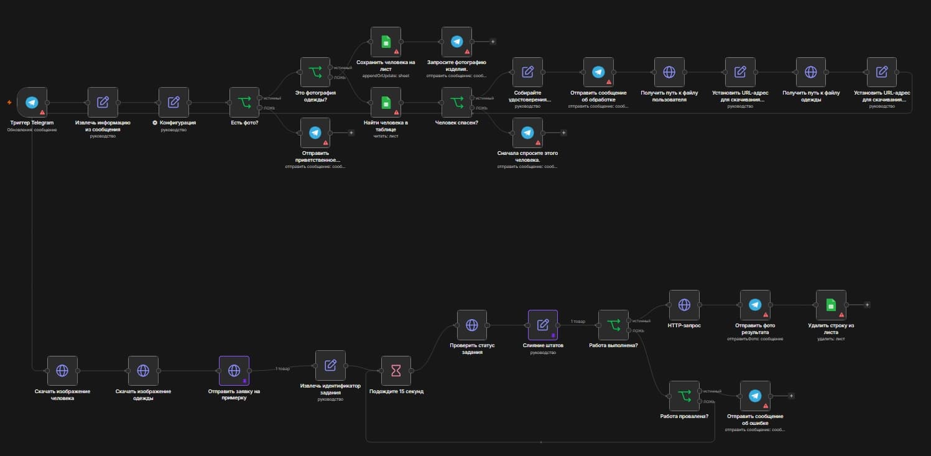Click plus after Сначала спросите этого человека
The width and height of the screenshot is (931, 456).
click(x=563, y=133)
